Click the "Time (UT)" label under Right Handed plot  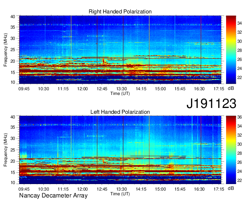pyautogui.click(x=120, y=93)
